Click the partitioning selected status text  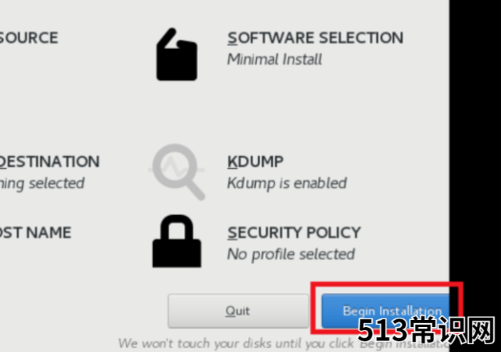pos(42,184)
